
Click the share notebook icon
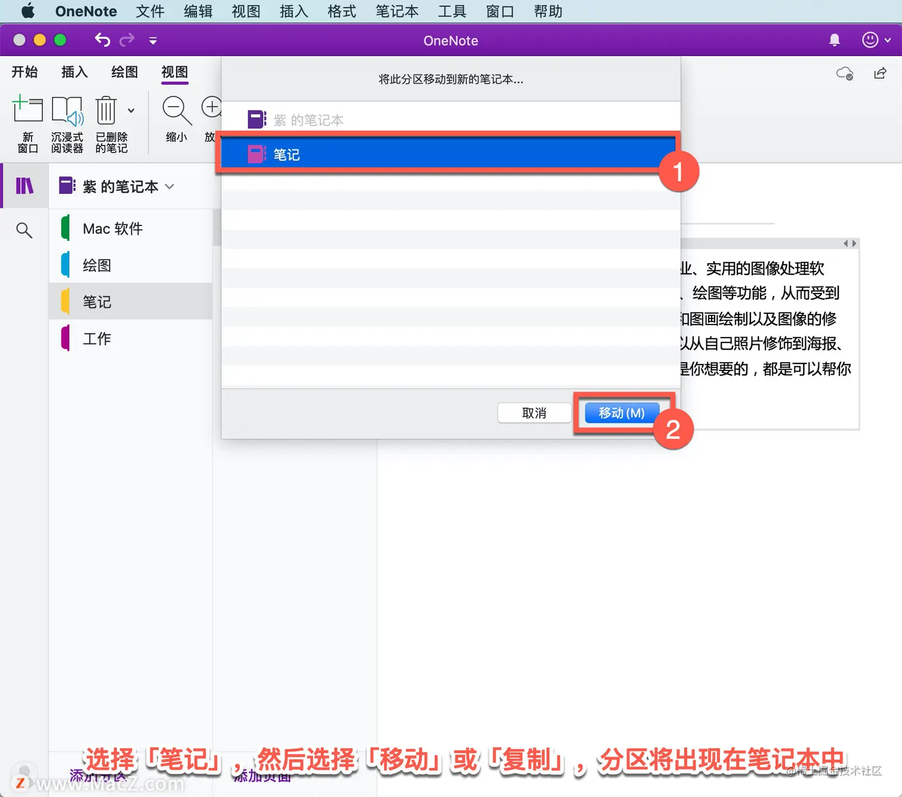click(880, 73)
